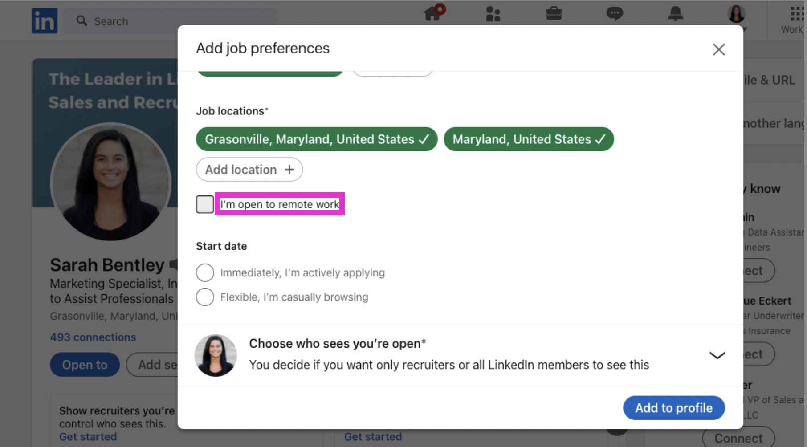This screenshot has height=447, width=807.
Task: Open the 493 connections link
Action: (x=93, y=337)
